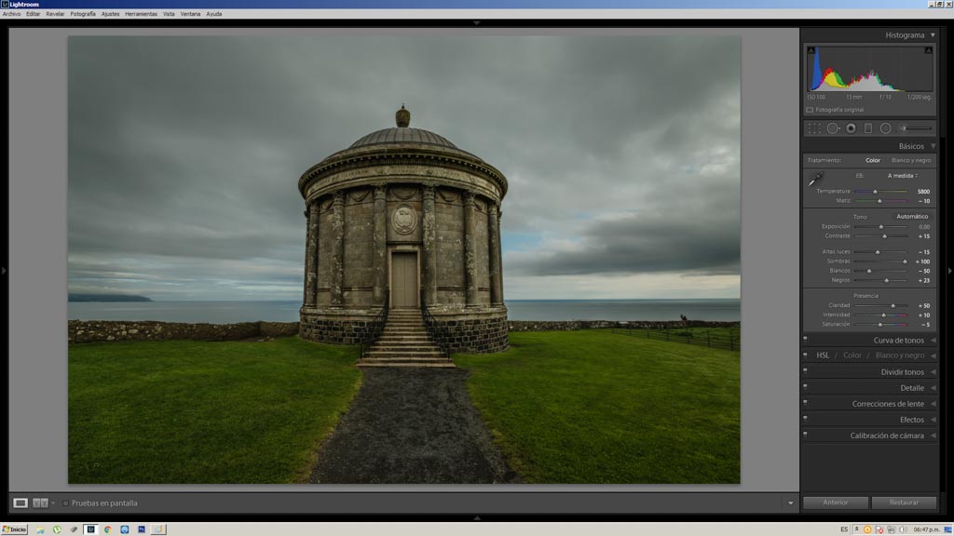Click the Automático tone button
This screenshot has width=954, height=536.
pyautogui.click(x=912, y=216)
